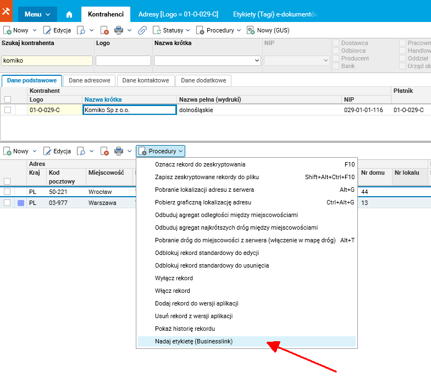431x389 pixels.
Task: Click the preview magnifier icon in the address toolbar
Action: [x=81, y=151]
